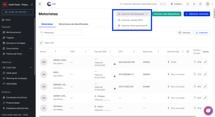
Task: Select Importar cartões RFID
Action: (132, 20)
